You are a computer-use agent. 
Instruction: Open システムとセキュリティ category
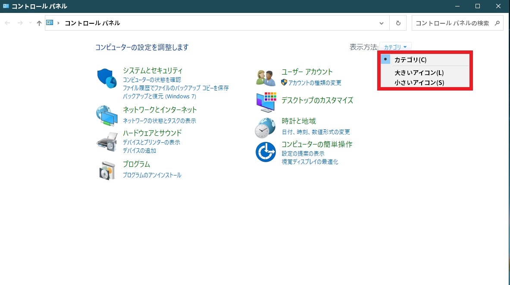[153, 71]
